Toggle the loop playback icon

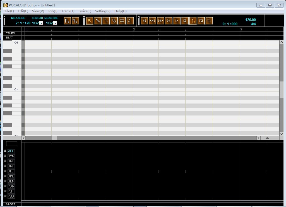click(201, 21)
